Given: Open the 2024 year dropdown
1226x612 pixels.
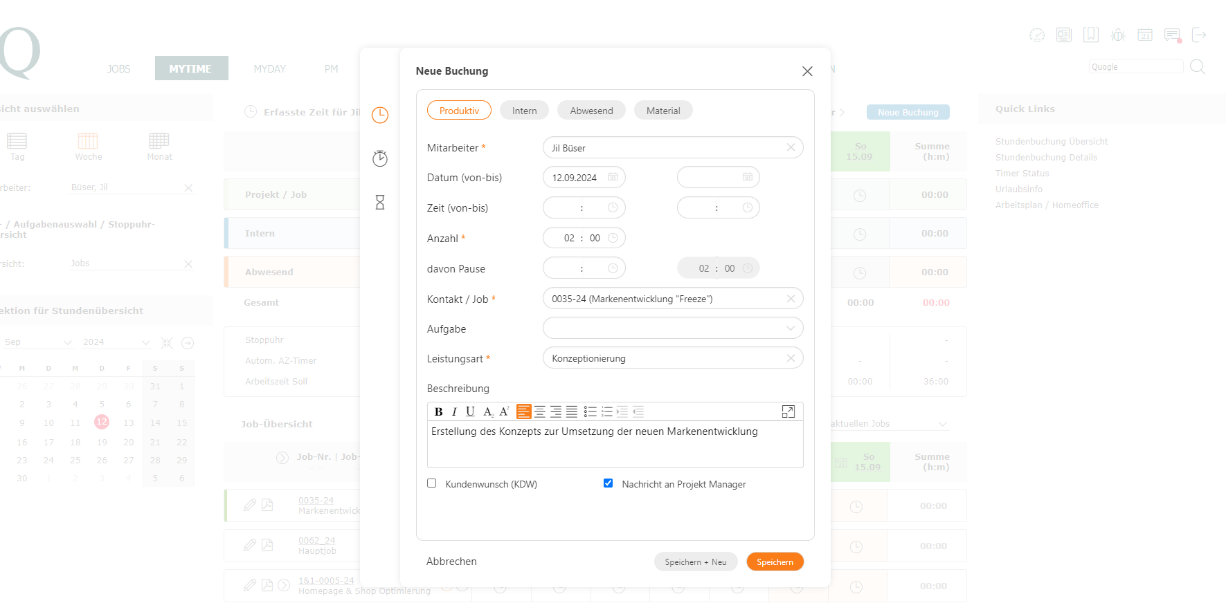Looking at the screenshot, I should click(x=116, y=342).
